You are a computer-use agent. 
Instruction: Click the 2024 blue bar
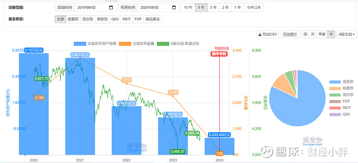point(219,146)
